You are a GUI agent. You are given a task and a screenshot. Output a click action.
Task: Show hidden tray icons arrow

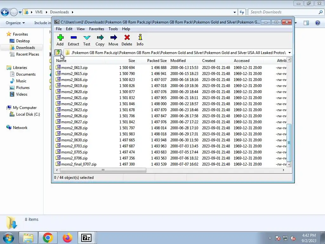(270, 238)
